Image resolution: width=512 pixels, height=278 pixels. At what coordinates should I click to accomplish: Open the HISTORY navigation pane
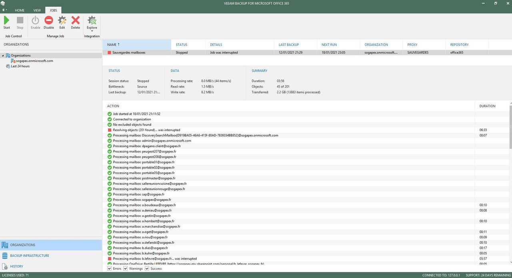[51, 266]
